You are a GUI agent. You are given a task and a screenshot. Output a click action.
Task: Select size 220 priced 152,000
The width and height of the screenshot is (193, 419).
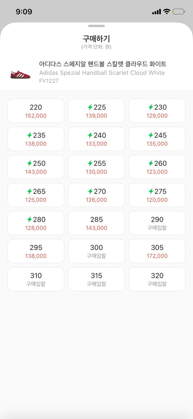pyautogui.click(x=36, y=111)
